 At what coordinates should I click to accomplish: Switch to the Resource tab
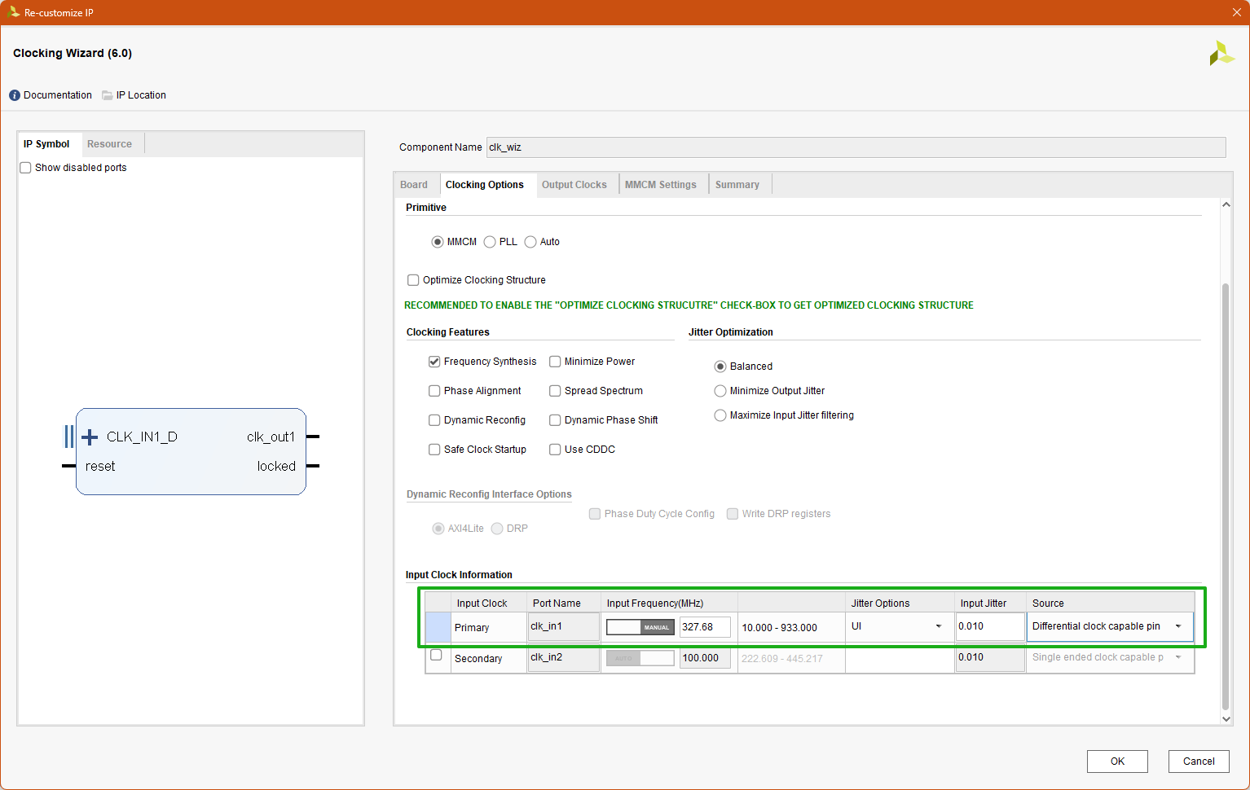(x=109, y=144)
